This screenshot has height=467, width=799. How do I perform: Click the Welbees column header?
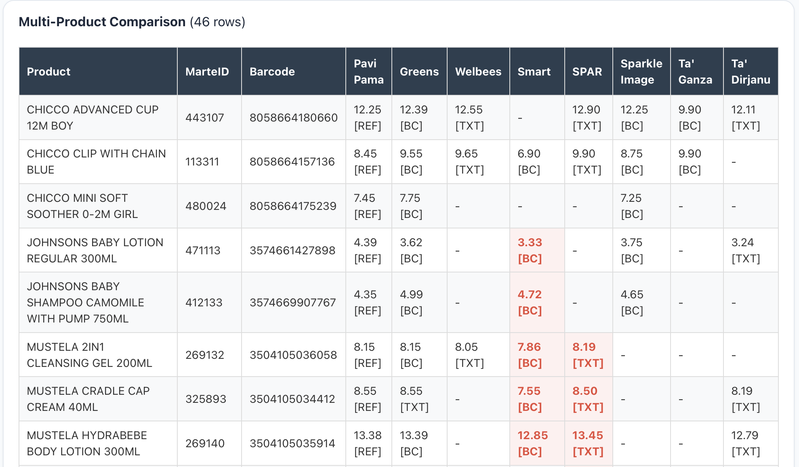point(478,71)
